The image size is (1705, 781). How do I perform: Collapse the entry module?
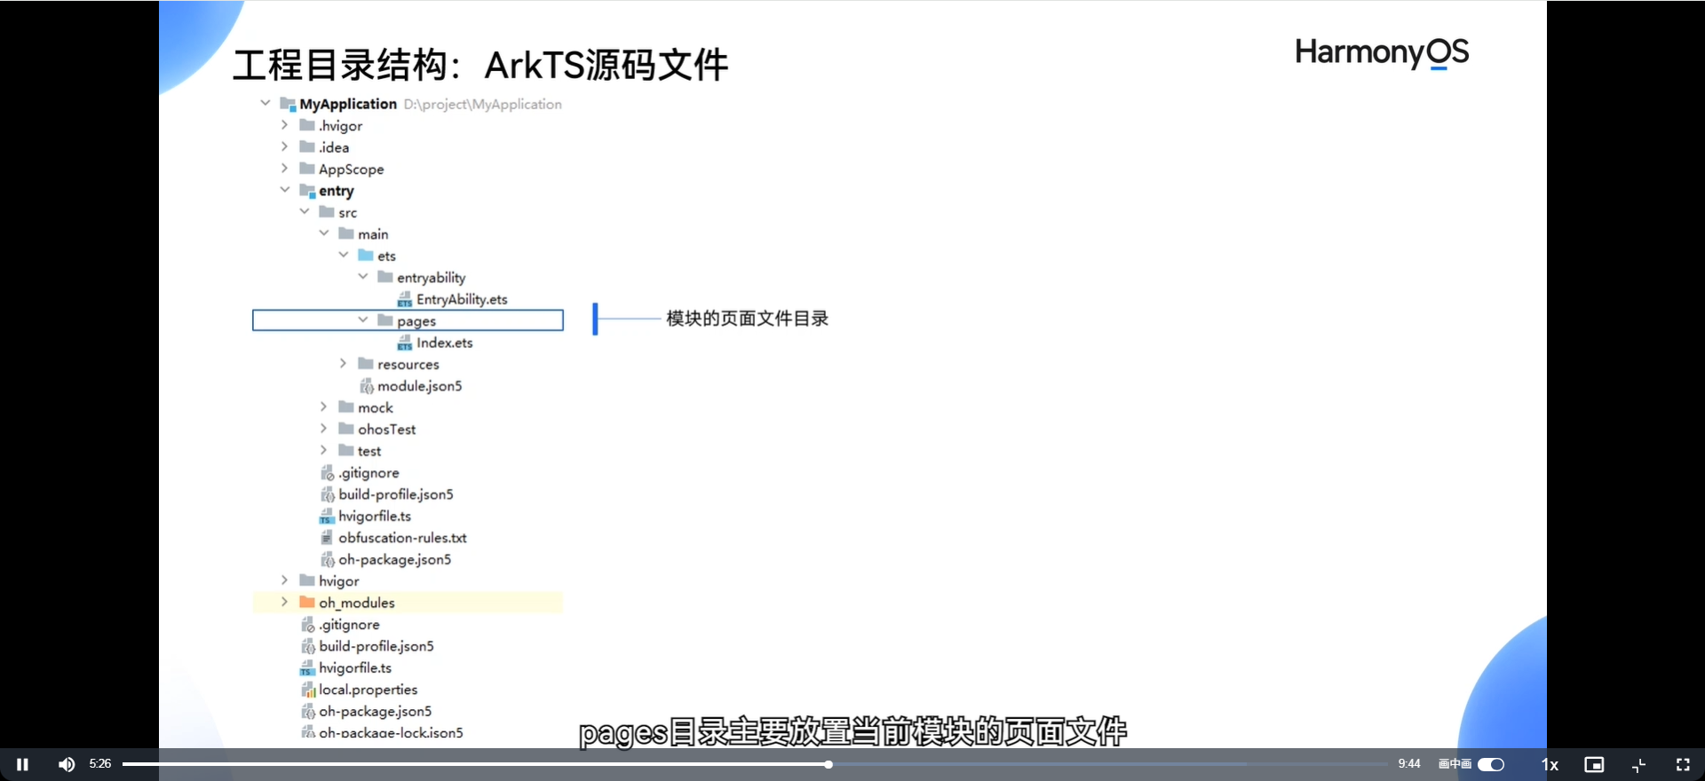click(284, 190)
